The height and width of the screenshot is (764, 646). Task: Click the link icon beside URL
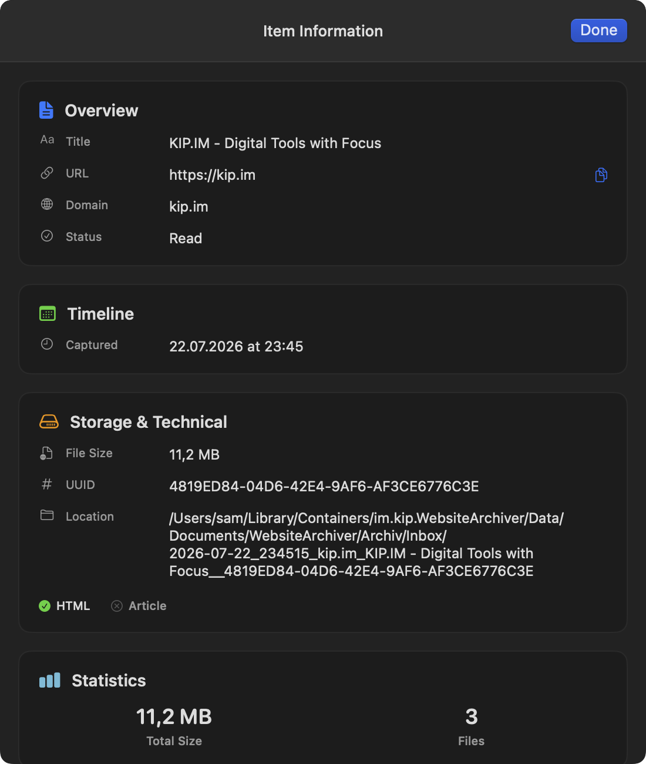(x=47, y=173)
